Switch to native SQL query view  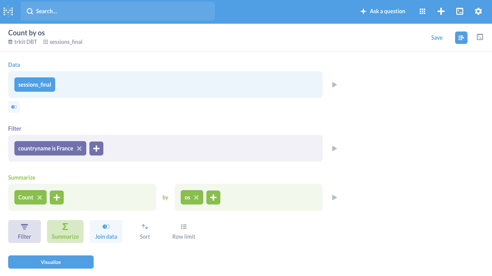coord(480,37)
